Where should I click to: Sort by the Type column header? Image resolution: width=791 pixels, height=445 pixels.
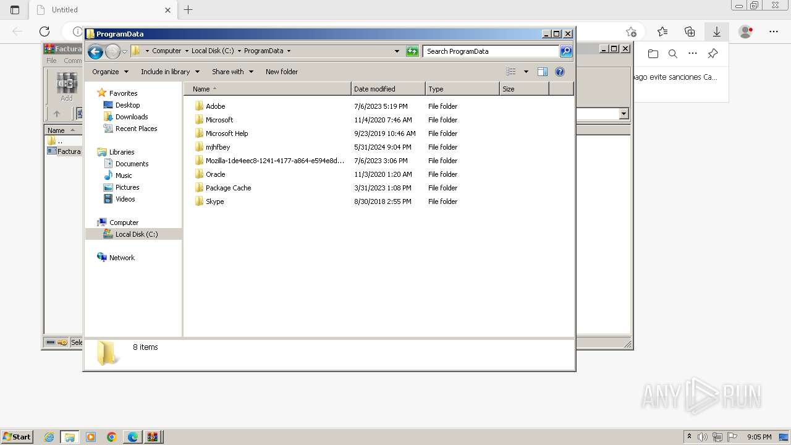coord(462,89)
